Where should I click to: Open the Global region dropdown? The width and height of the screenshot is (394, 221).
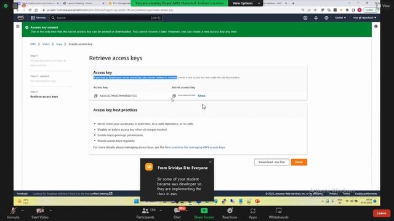pos(340,18)
